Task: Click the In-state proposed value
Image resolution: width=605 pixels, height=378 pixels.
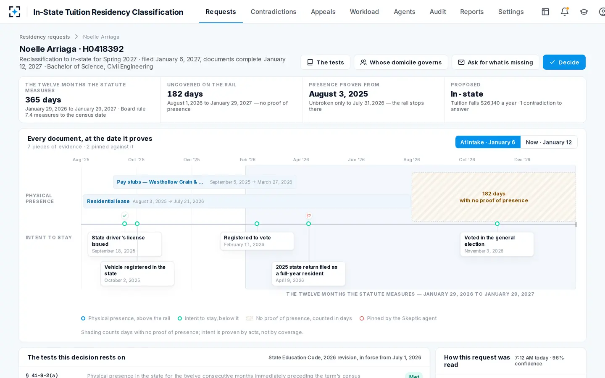Action: [x=467, y=94]
